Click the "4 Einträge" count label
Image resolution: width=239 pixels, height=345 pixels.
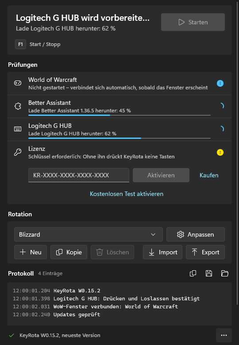[50, 273]
